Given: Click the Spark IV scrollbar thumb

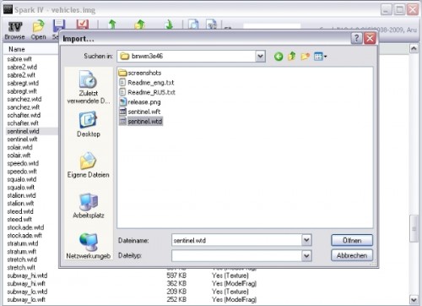Looking at the screenshot, I should tap(414, 228).
